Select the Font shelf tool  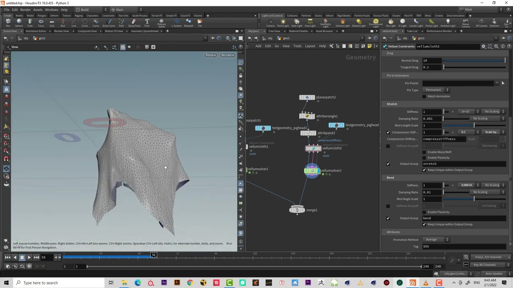(x=147, y=23)
